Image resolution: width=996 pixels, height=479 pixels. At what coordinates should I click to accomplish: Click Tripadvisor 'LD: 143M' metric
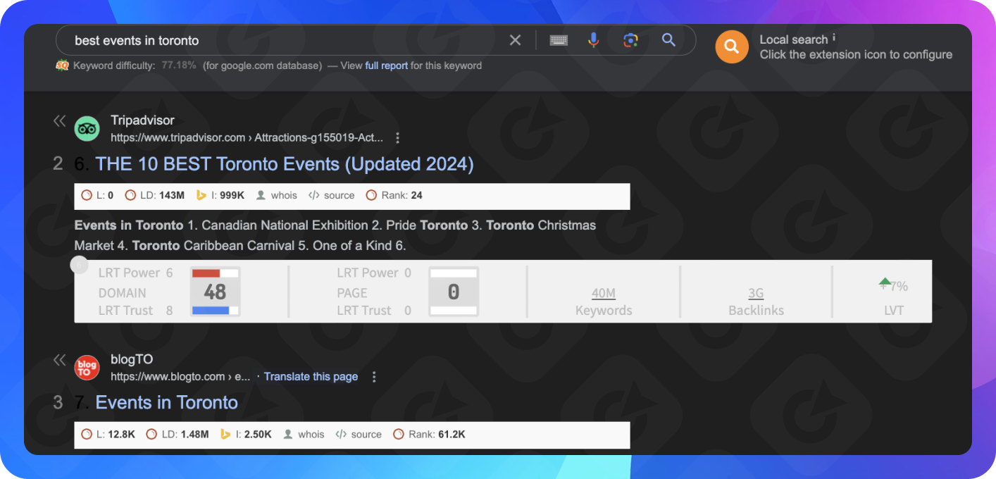154,195
